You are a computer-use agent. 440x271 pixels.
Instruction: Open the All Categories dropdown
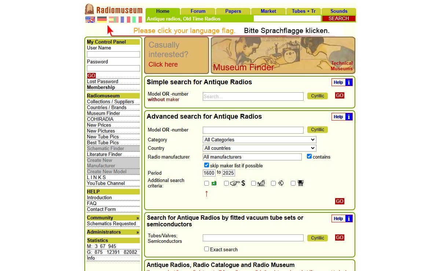[259, 140]
